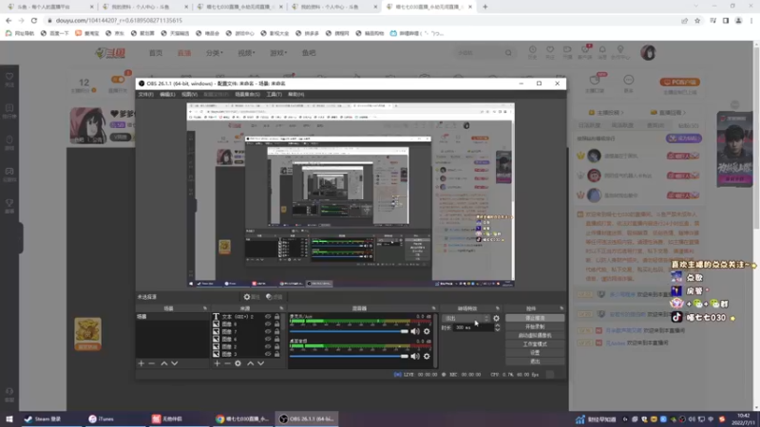This screenshot has width=760, height=427.
Task: Click Start Virtual Camera in OBS Controls
Action: [535, 336]
